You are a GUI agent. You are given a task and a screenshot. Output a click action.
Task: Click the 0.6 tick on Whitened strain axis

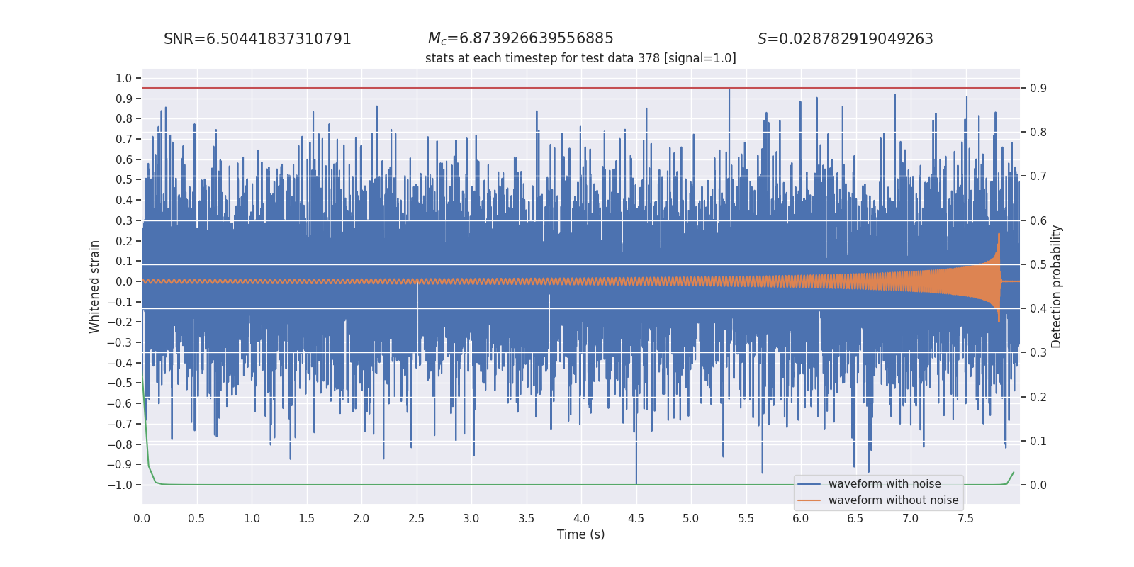point(124,159)
